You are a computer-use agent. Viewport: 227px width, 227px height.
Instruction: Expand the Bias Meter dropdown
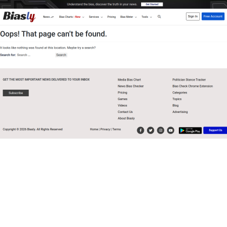129,17
